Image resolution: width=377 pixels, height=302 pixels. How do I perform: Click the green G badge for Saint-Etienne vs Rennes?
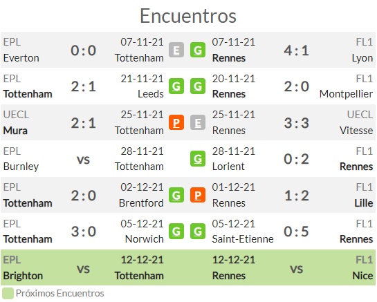198,231
